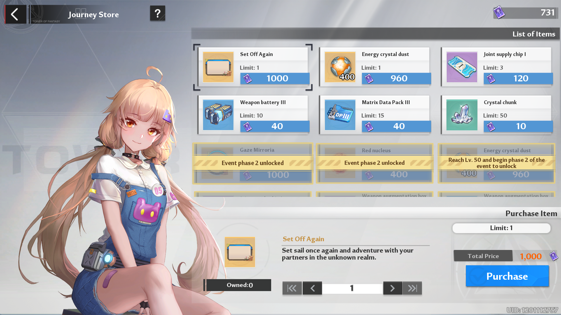Select the Energy crystal dust orb icon

[x=340, y=67]
